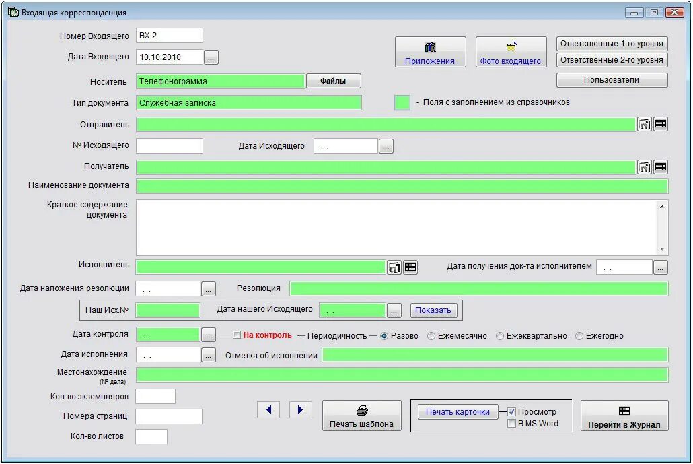The height and width of the screenshot is (464, 693).
Task: Click the Местонахождение field
Action: [x=402, y=374]
